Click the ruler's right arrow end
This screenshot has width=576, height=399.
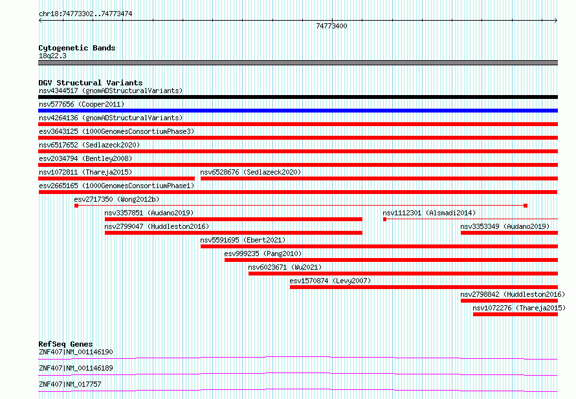[556, 21]
